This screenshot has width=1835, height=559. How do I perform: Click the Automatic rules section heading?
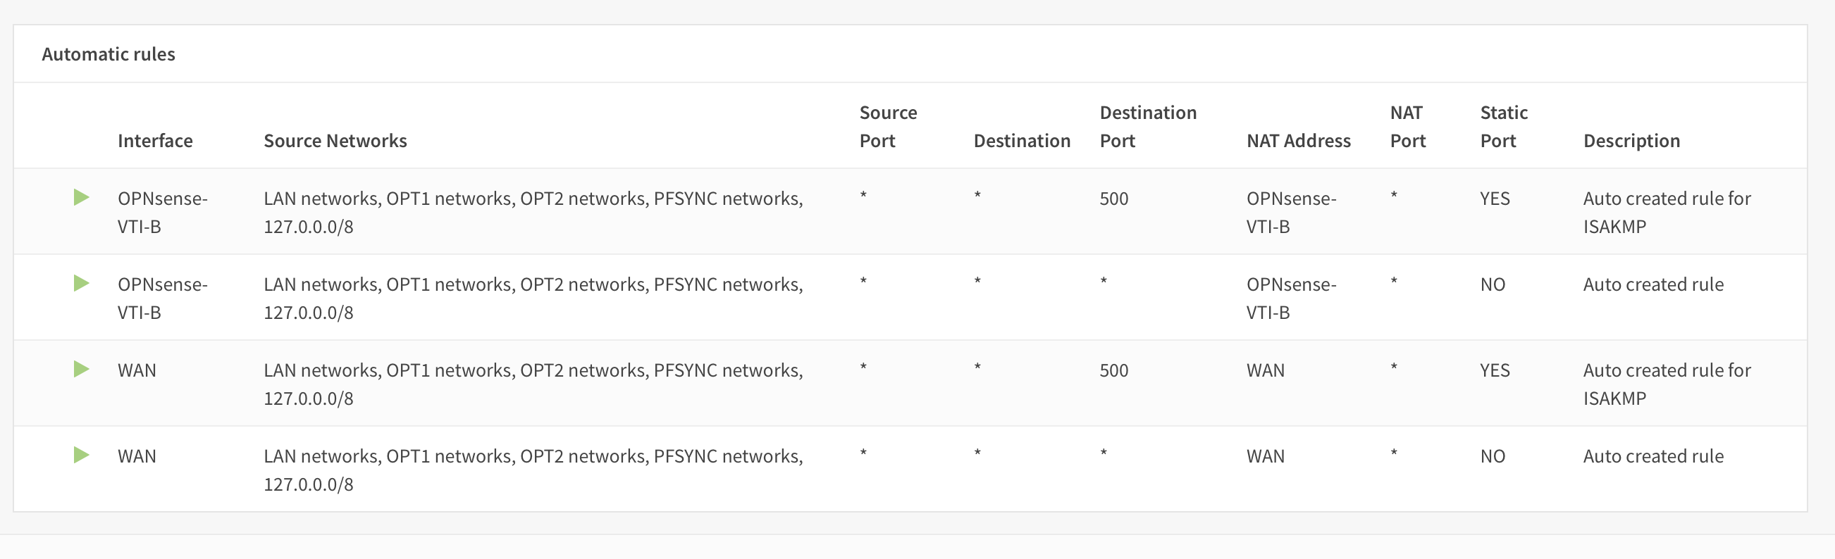(109, 54)
